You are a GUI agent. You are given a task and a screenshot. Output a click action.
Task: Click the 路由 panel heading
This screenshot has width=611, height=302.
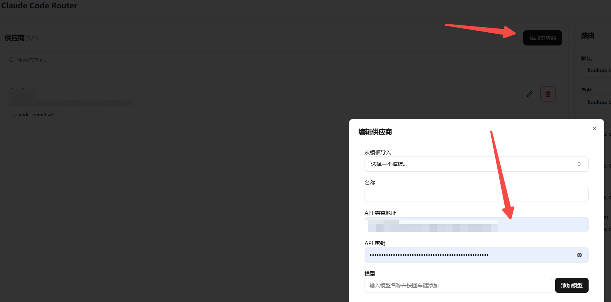(x=588, y=36)
